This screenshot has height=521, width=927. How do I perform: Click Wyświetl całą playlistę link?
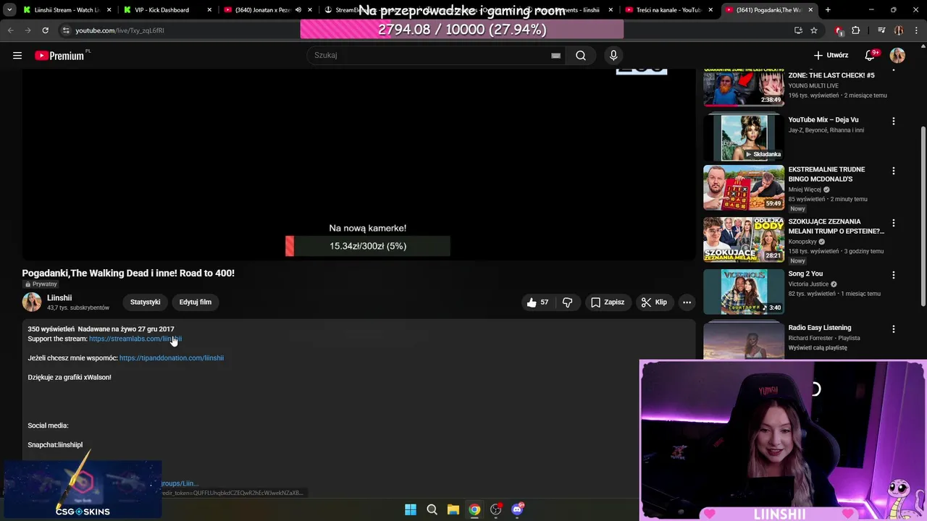[x=818, y=348]
